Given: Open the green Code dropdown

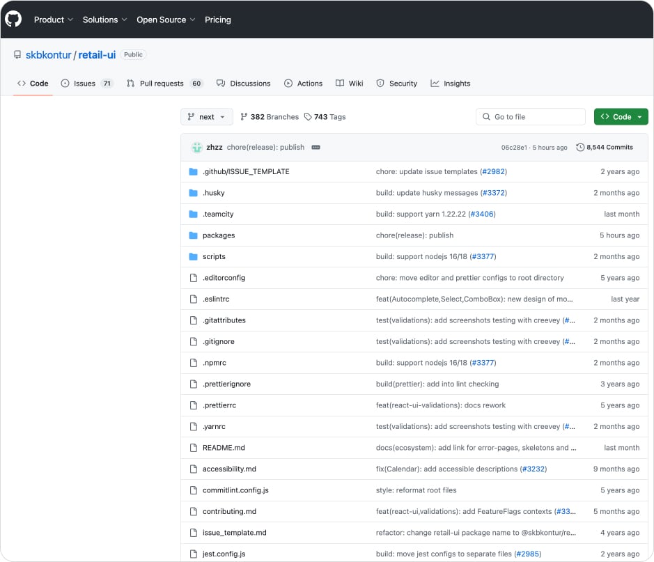Looking at the screenshot, I should [x=620, y=116].
